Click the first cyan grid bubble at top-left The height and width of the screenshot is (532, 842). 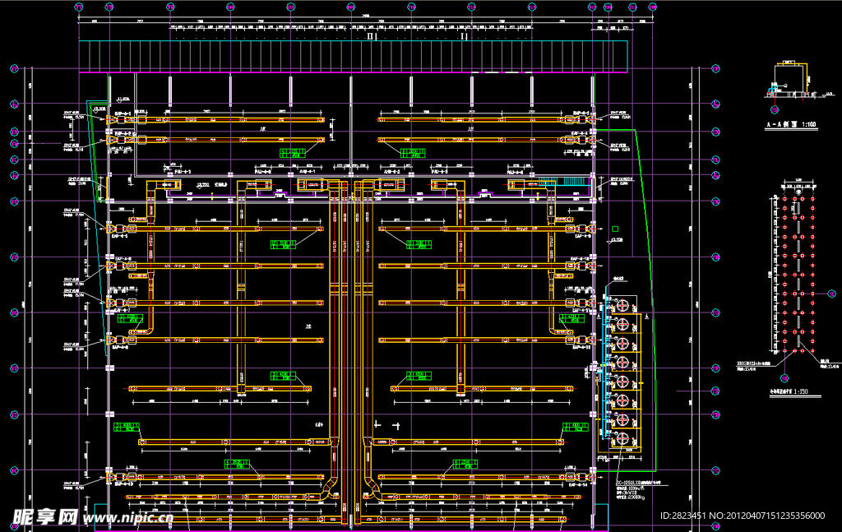(80, 7)
